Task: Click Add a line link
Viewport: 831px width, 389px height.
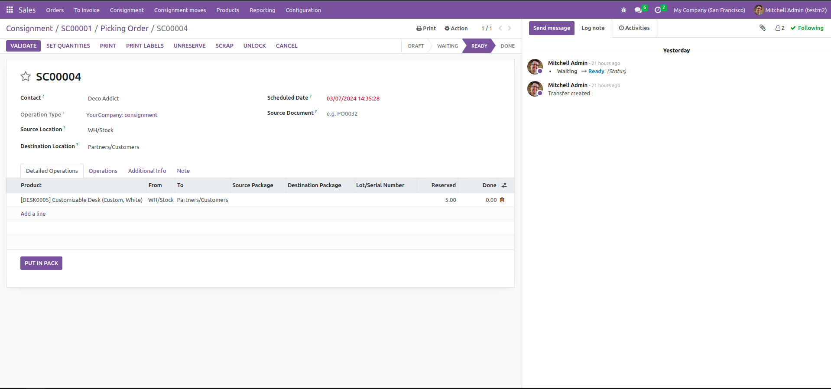Action: tap(33, 214)
